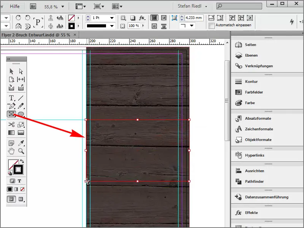Select the Page tool
The image size is (304, 228).
click(11, 79)
